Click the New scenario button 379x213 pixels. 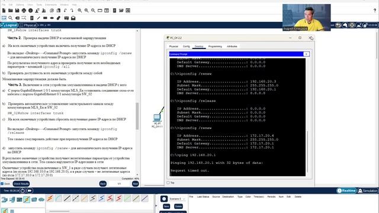click(166, 206)
